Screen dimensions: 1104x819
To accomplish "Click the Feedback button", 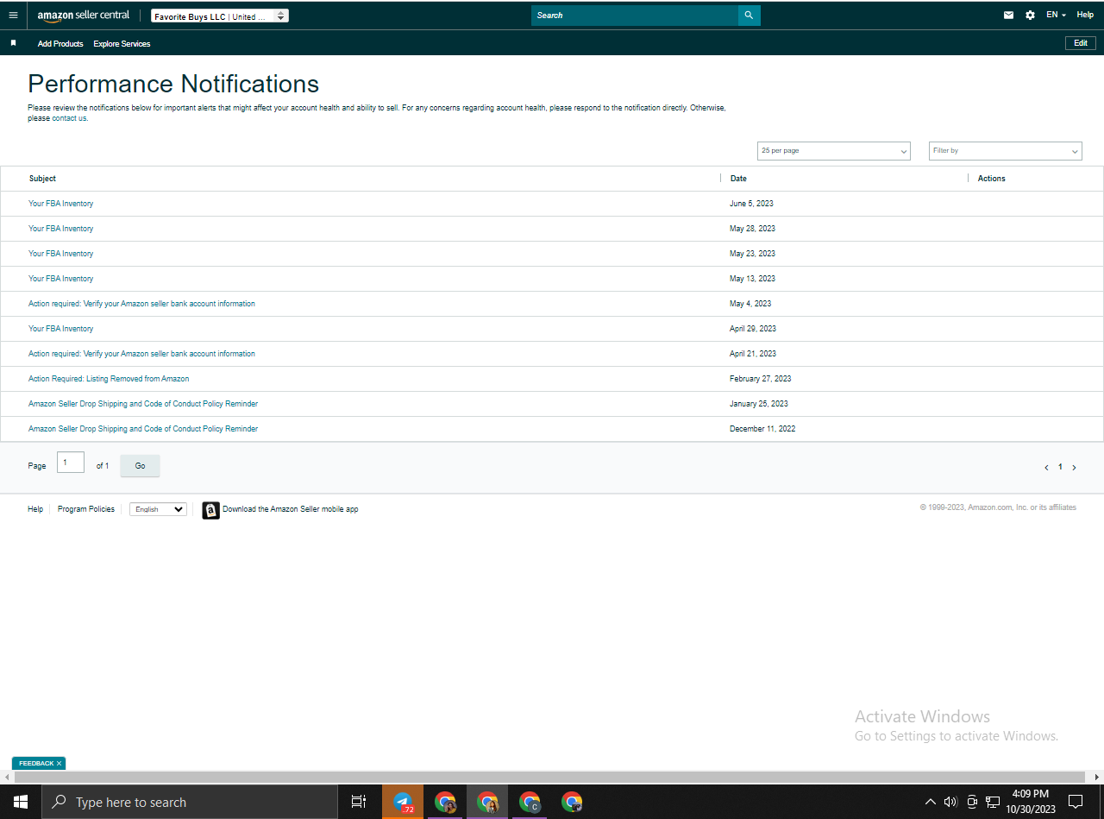I will 36,764.
